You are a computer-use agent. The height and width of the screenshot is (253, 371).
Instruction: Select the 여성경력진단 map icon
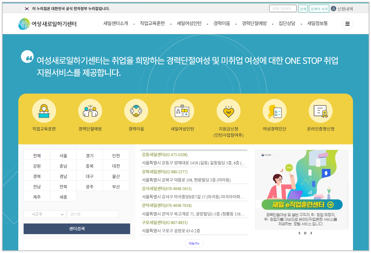coord(274,111)
